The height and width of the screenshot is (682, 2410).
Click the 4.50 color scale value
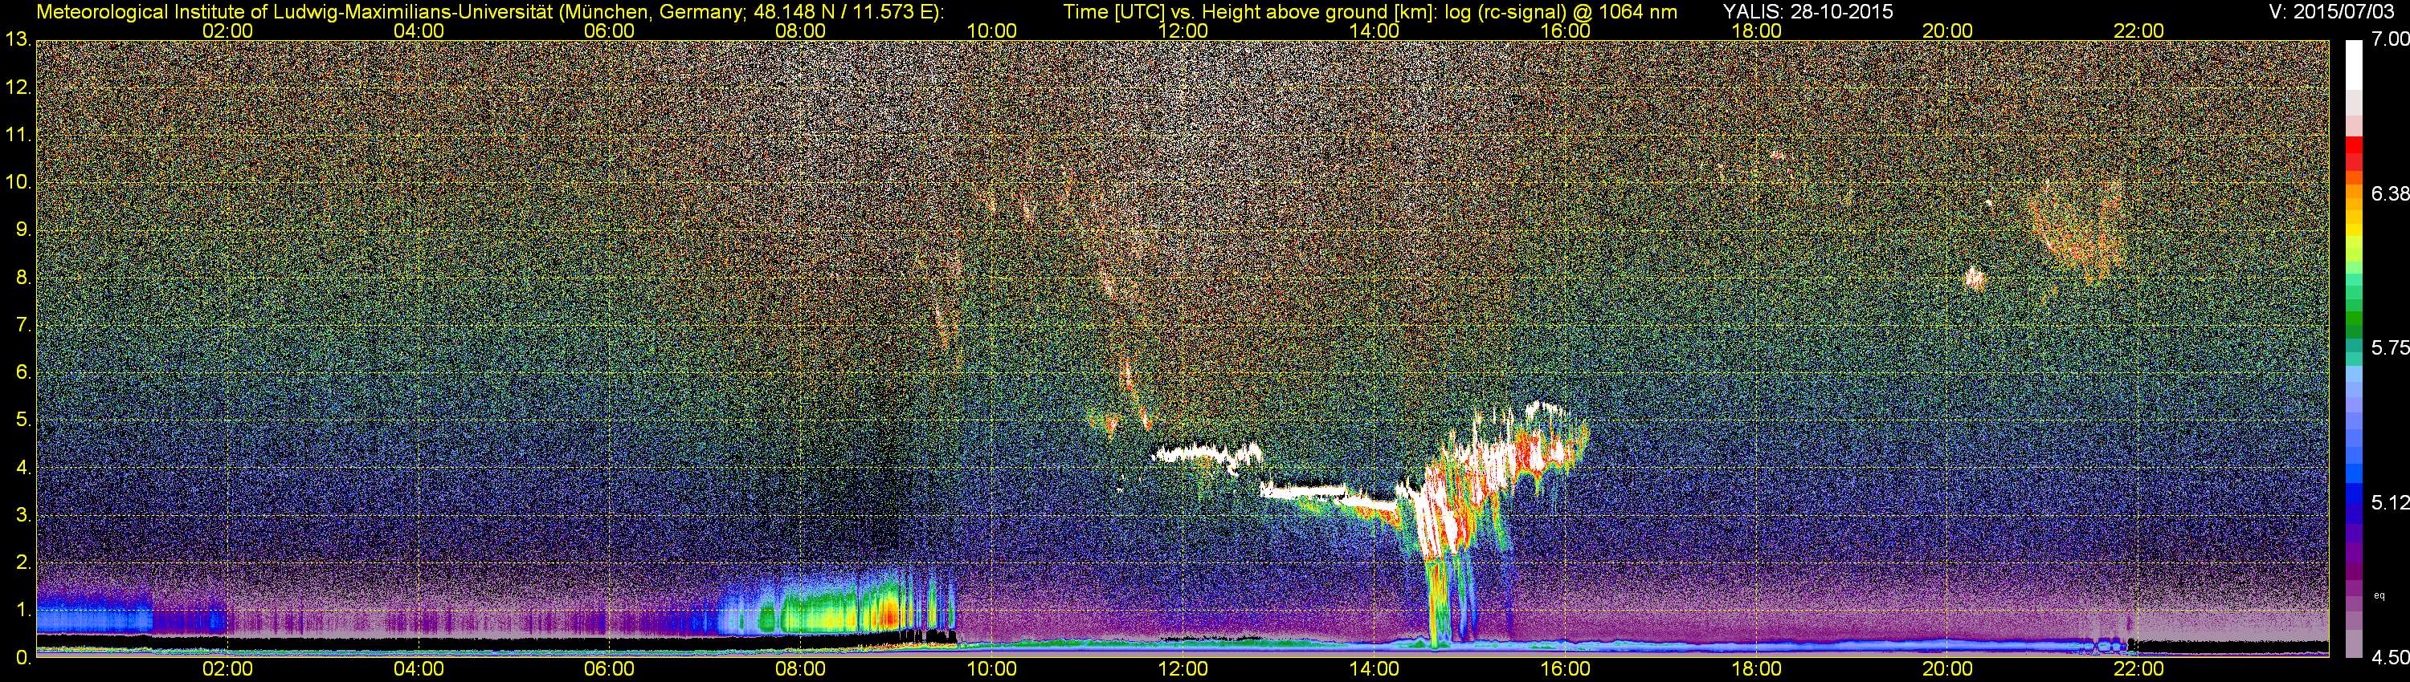[x=2391, y=658]
